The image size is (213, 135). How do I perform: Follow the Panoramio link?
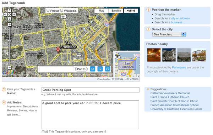point(179,67)
